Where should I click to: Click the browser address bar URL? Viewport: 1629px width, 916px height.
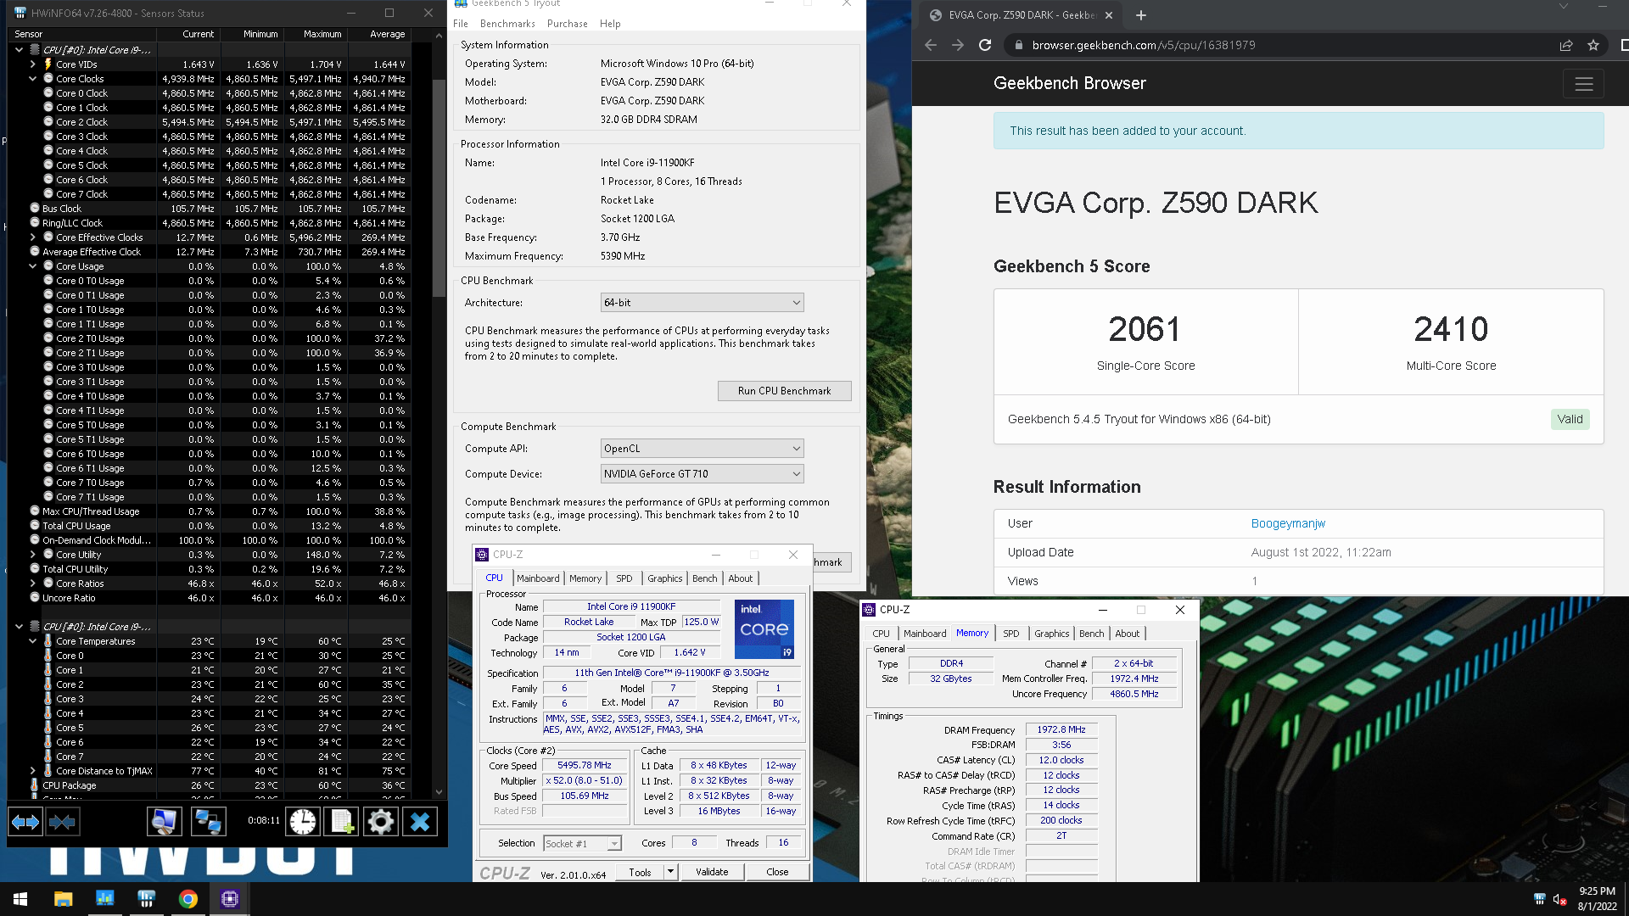coord(1143,45)
